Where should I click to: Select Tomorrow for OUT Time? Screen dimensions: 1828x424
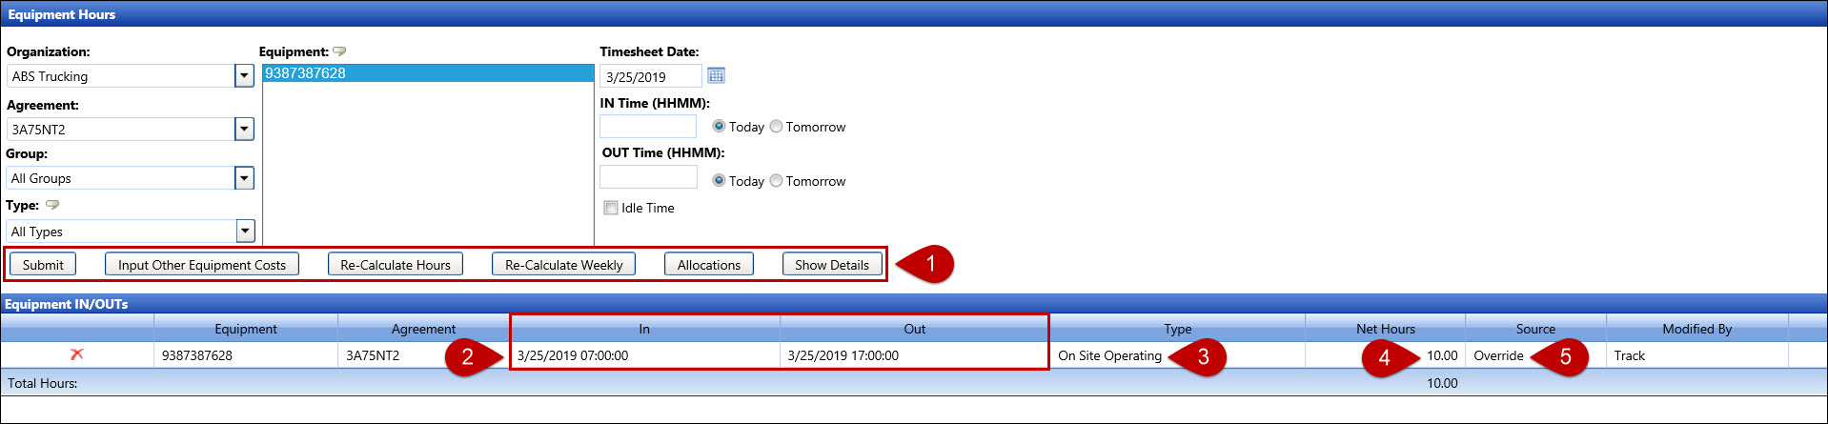point(776,181)
